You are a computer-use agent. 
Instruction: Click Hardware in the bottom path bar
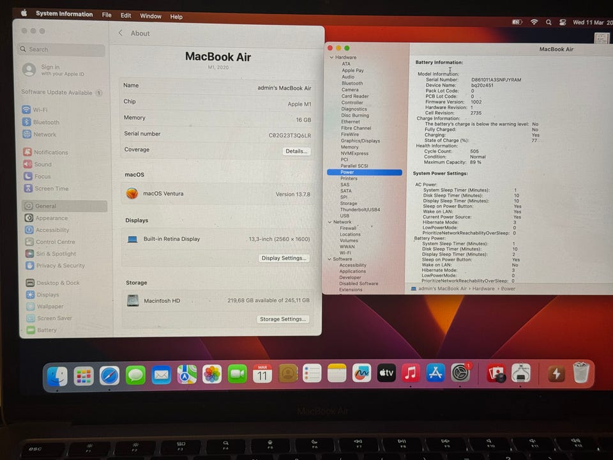[x=483, y=289]
